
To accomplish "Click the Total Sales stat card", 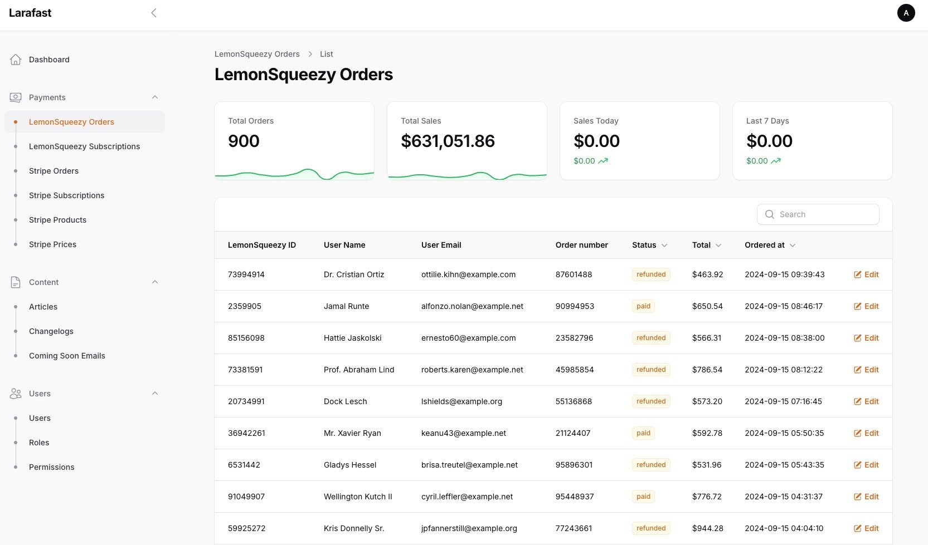I will tap(467, 141).
